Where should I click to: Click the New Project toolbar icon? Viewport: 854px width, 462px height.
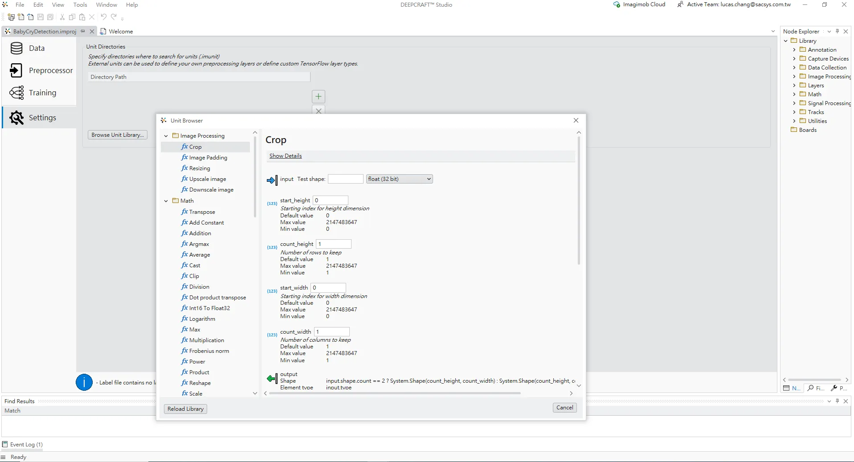click(x=11, y=17)
